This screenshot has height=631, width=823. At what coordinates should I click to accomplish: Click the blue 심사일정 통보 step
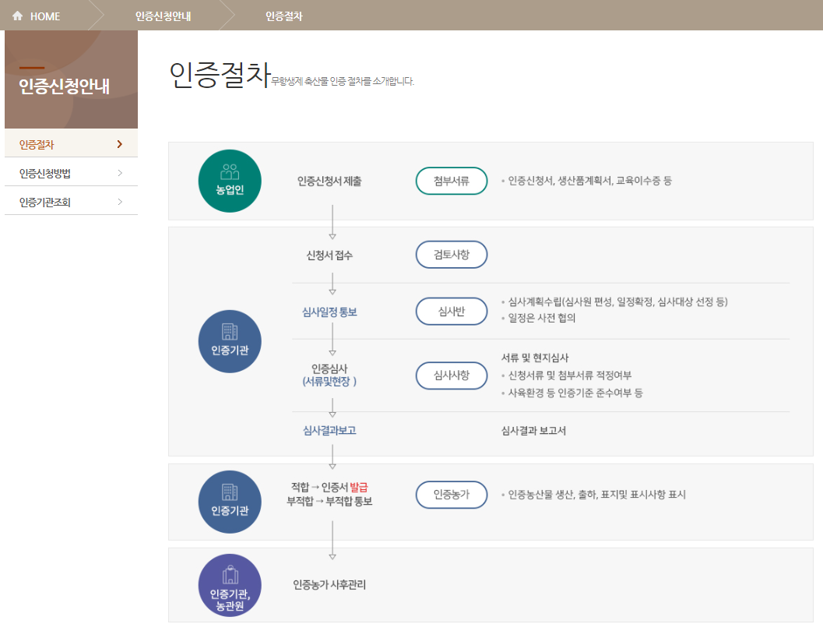[329, 312]
